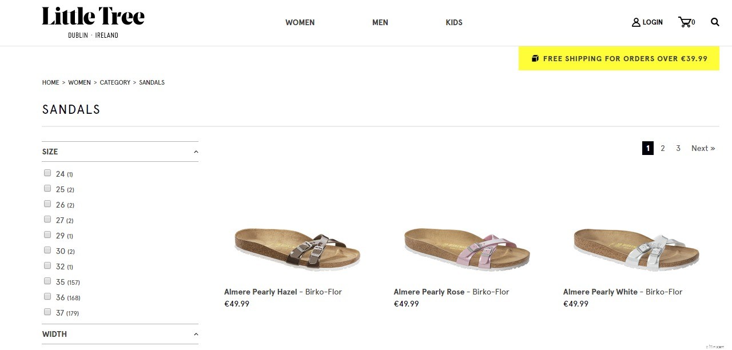Enable the size 24 filter

pyautogui.click(x=47, y=172)
